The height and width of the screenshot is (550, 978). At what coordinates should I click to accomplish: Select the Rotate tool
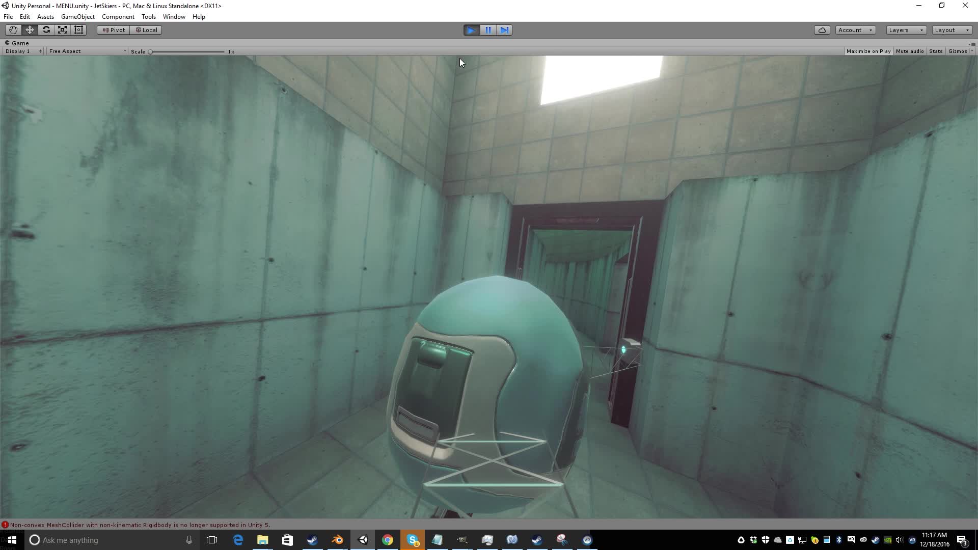click(46, 30)
